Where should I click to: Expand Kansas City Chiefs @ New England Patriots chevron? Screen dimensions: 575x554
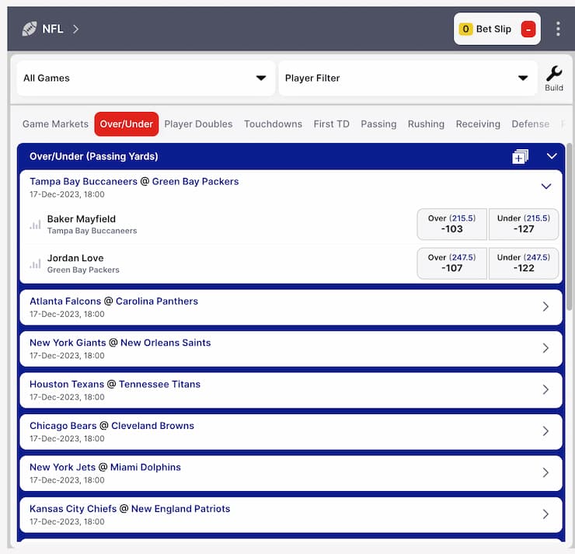(x=545, y=514)
